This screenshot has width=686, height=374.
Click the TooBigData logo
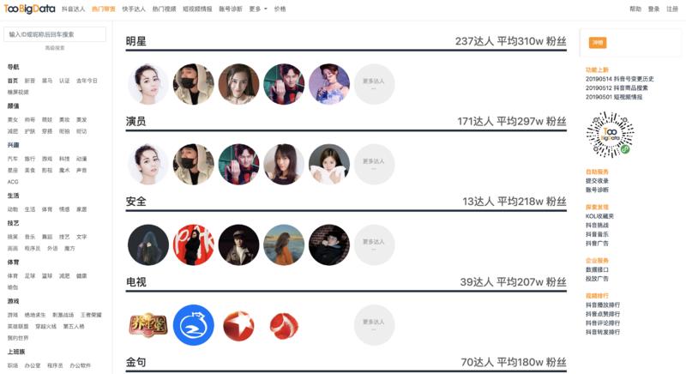[29, 9]
